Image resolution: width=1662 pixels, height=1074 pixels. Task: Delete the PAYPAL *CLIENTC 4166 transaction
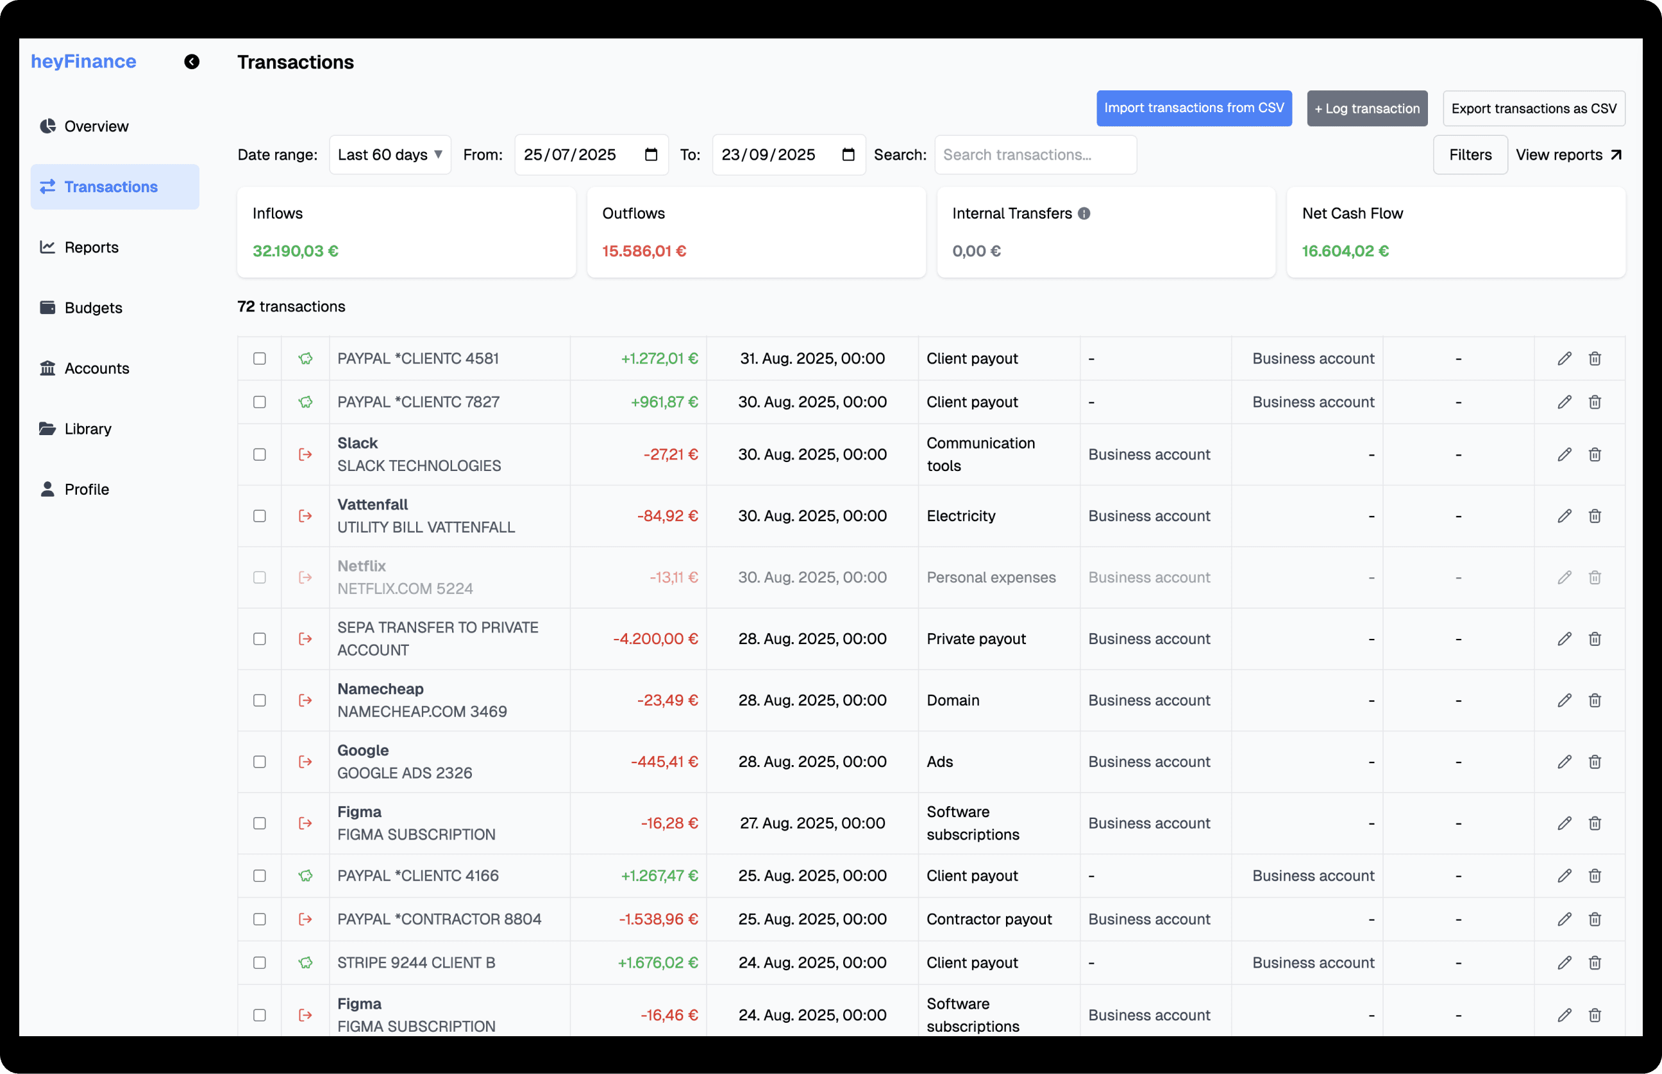[x=1595, y=876]
